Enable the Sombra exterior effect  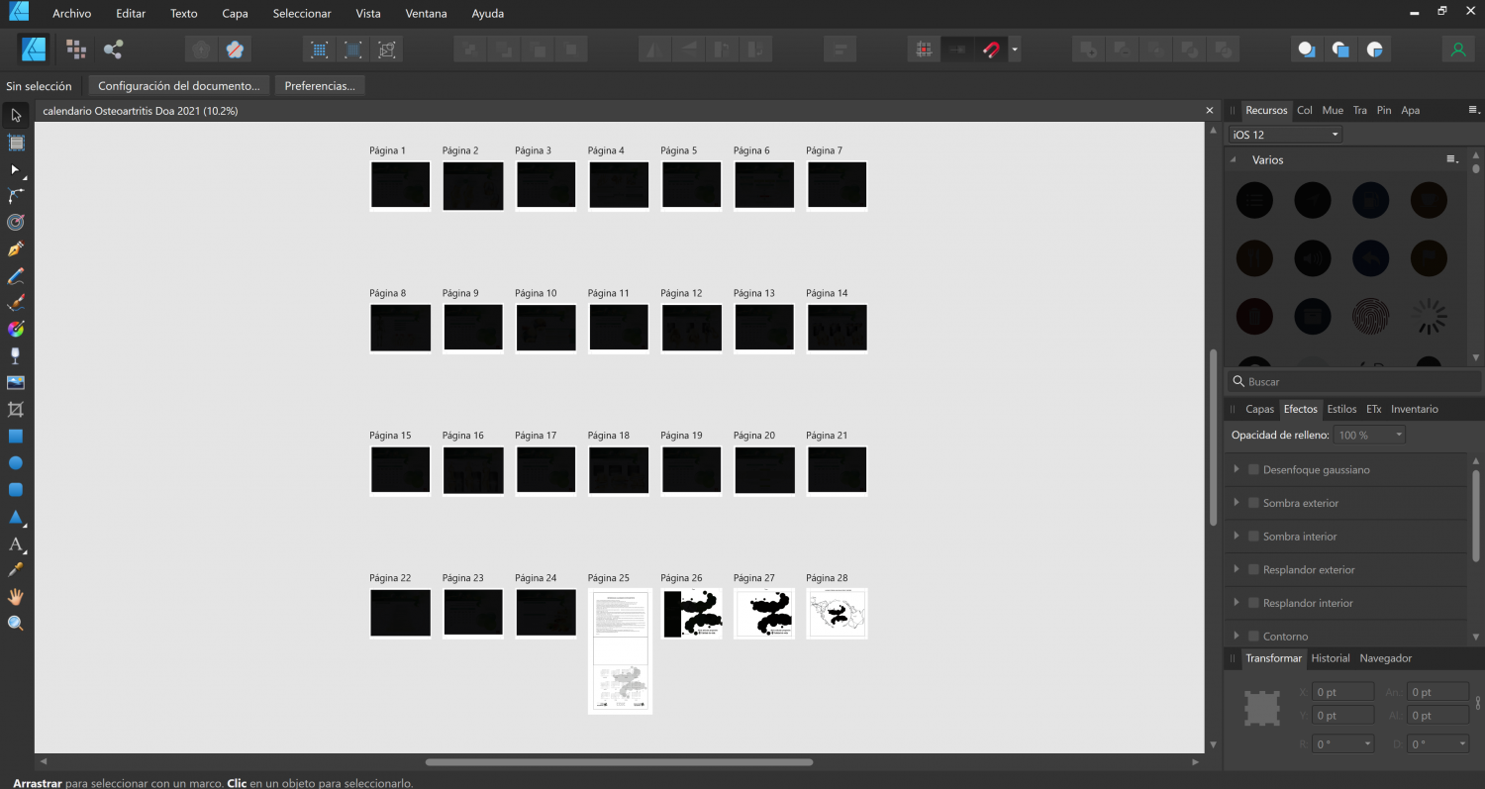(x=1252, y=502)
